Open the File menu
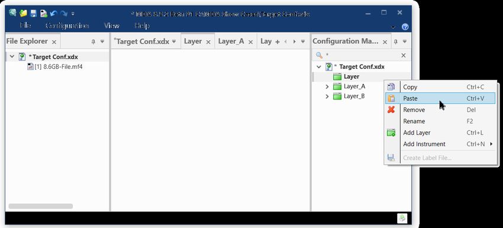 25,25
